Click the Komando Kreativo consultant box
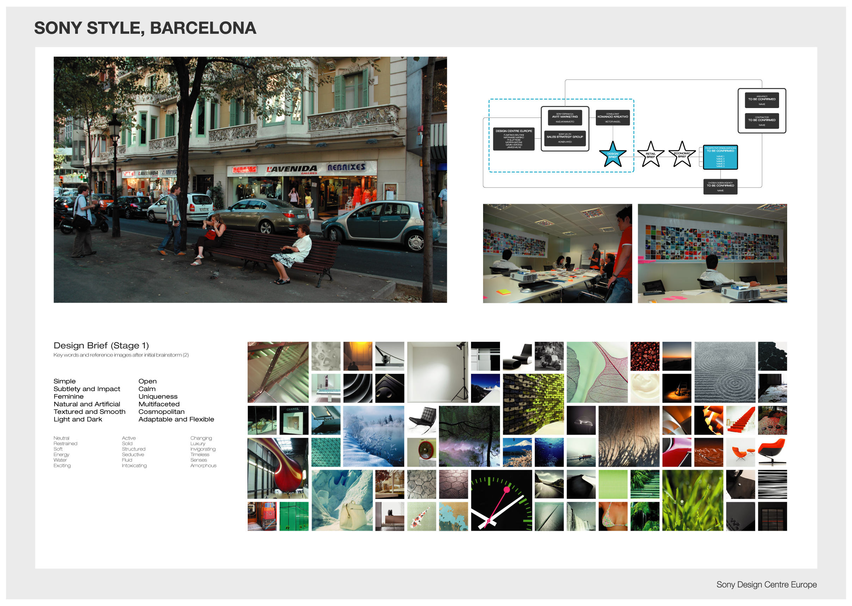 pos(613,117)
